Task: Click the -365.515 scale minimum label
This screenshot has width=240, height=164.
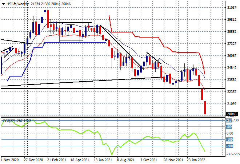Action: [x=233, y=154]
